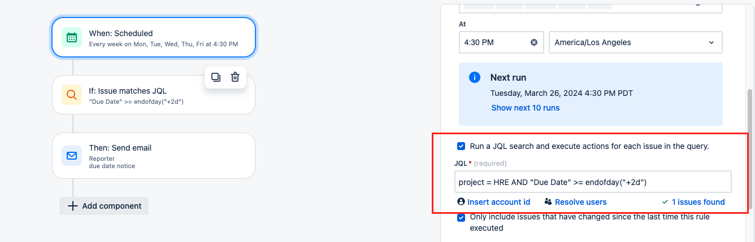Click inside the JQL query field
This screenshot has height=242, width=755.
click(x=593, y=182)
